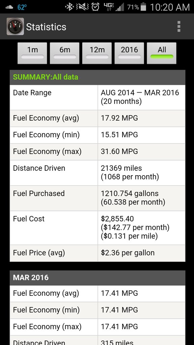
Task: Tap the Date Range row
Action: (x=97, y=97)
